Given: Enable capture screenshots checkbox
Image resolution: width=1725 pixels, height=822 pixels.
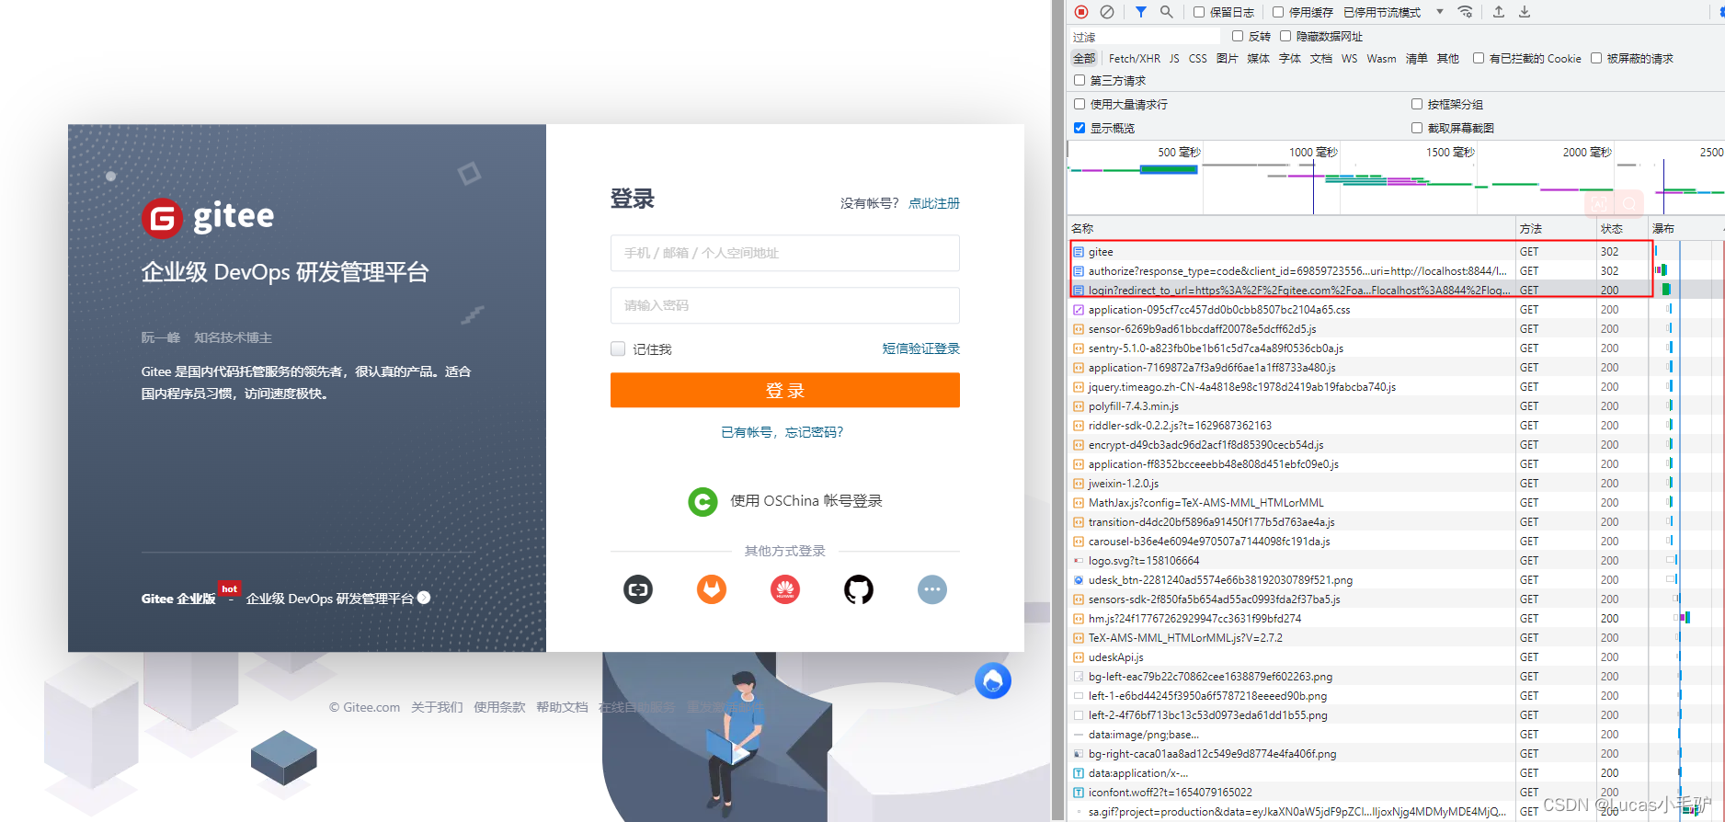Looking at the screenshot, I should [1417, 128].
